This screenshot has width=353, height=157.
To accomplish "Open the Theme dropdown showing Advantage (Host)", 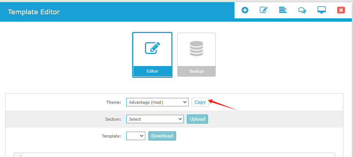I will pyautogui.click(x=157, y=102).
